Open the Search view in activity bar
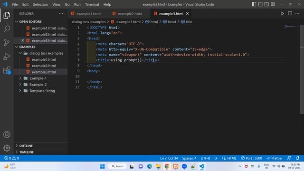 (x=7, y=29)
